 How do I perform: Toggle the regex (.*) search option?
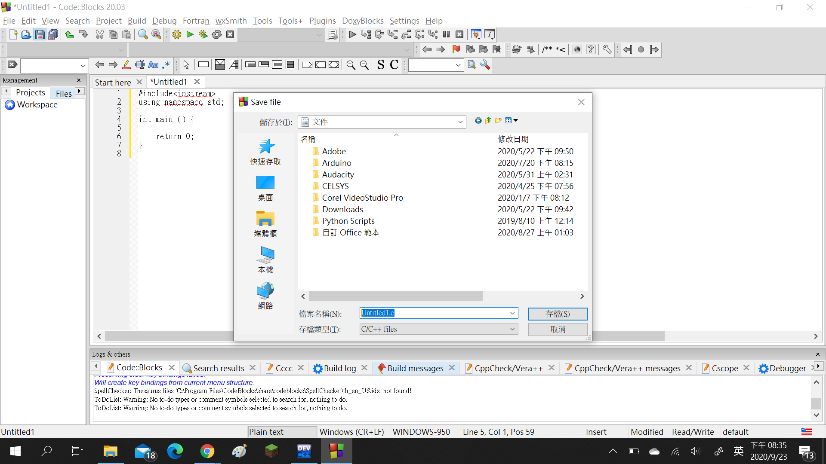point(166,65)
